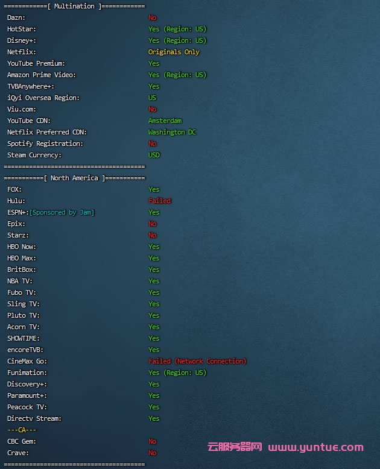Click the iQyi Oversea Region 'US' value
This screenshot has width=380, height=469.
[x=152, y=98]
